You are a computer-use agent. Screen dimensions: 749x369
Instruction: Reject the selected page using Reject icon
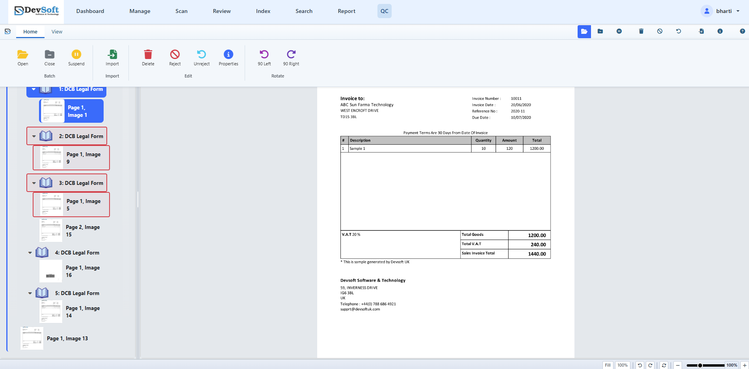coord(175,54)
